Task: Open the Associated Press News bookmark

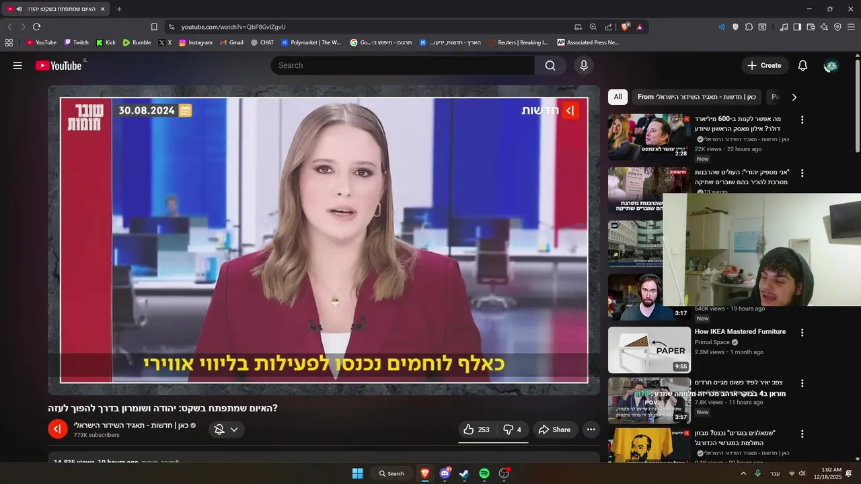Action: pos(588,42)
